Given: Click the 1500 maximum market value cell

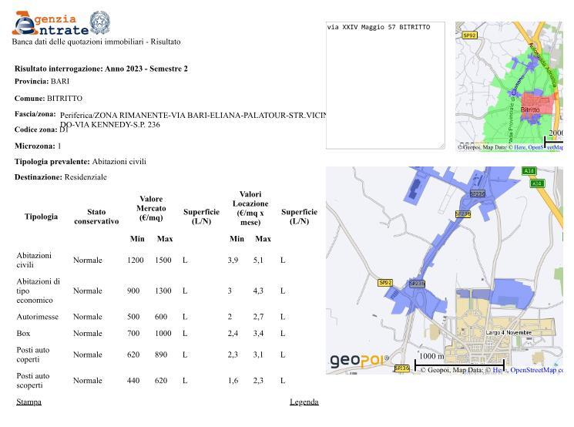Looking at the screenshot, I should [163, 260].
